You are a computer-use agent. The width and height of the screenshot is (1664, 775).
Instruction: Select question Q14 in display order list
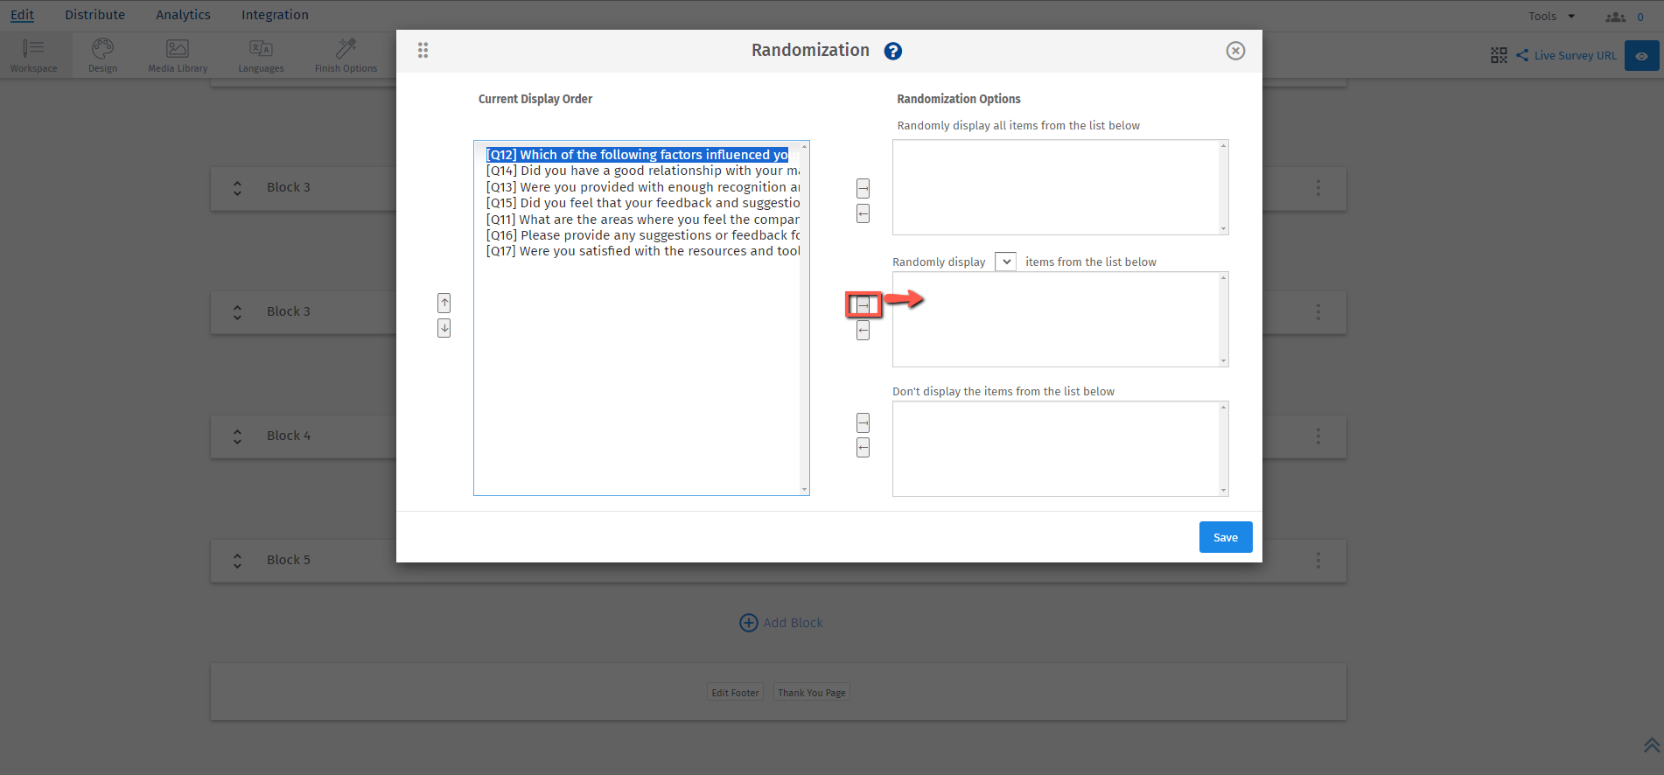tap(642, 171)
